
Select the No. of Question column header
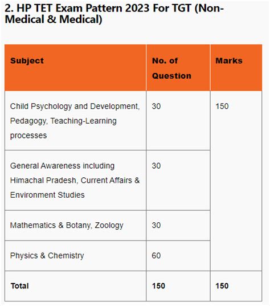pyautogui.click(x=178, y=67)
